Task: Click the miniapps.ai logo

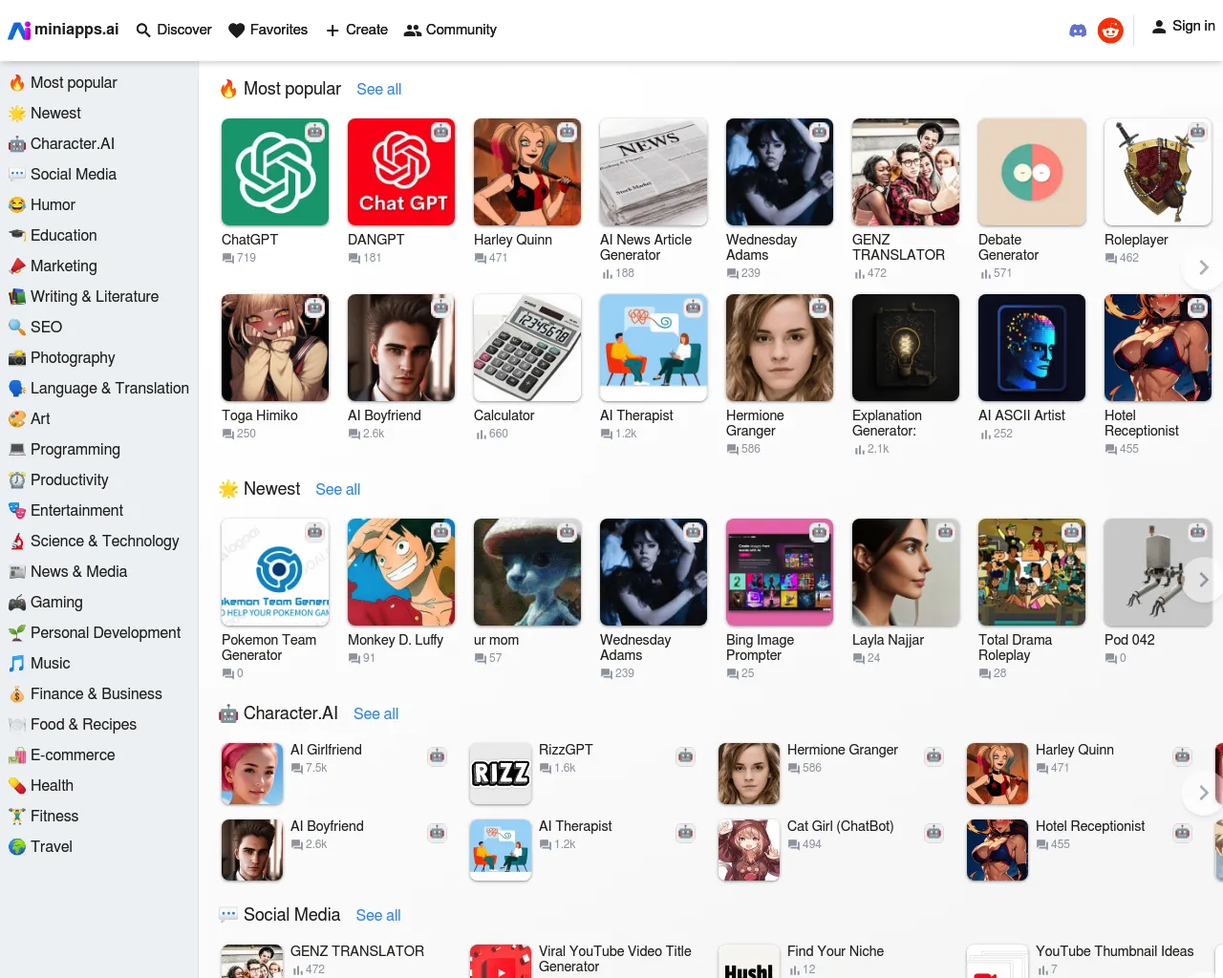Action: (63, 30)
